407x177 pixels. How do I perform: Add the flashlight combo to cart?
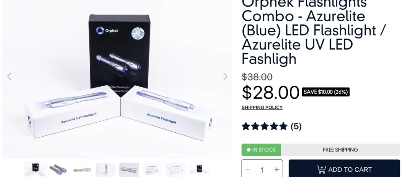[344, 169]
